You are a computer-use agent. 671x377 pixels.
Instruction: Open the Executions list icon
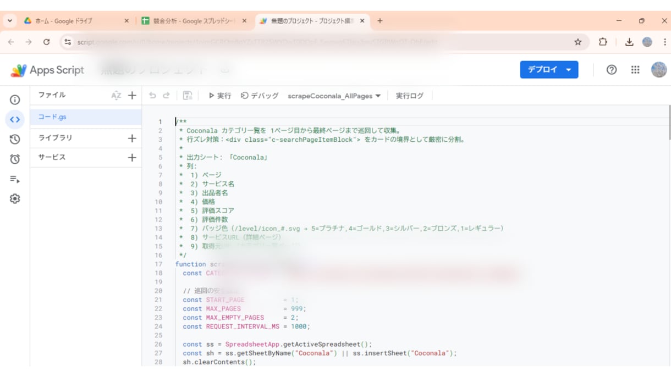pyautogui.click(x=15, y=179)
